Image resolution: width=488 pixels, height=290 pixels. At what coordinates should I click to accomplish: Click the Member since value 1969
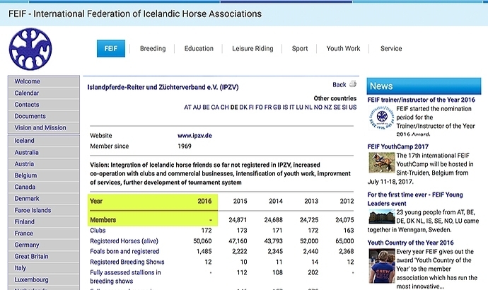185,146
